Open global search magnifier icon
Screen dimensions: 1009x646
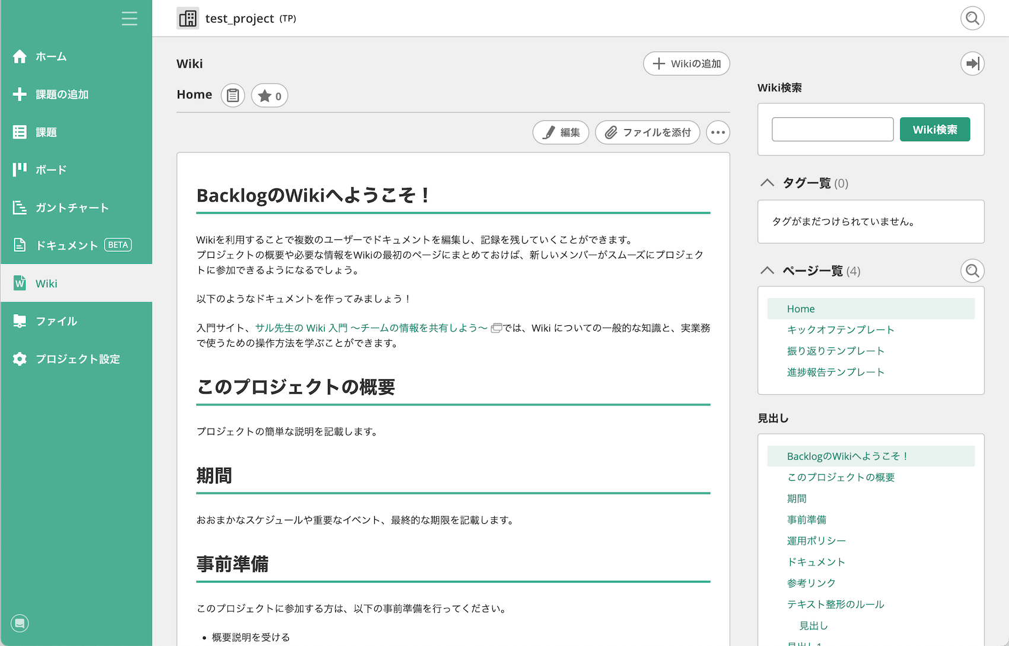(x=972, y=18)
